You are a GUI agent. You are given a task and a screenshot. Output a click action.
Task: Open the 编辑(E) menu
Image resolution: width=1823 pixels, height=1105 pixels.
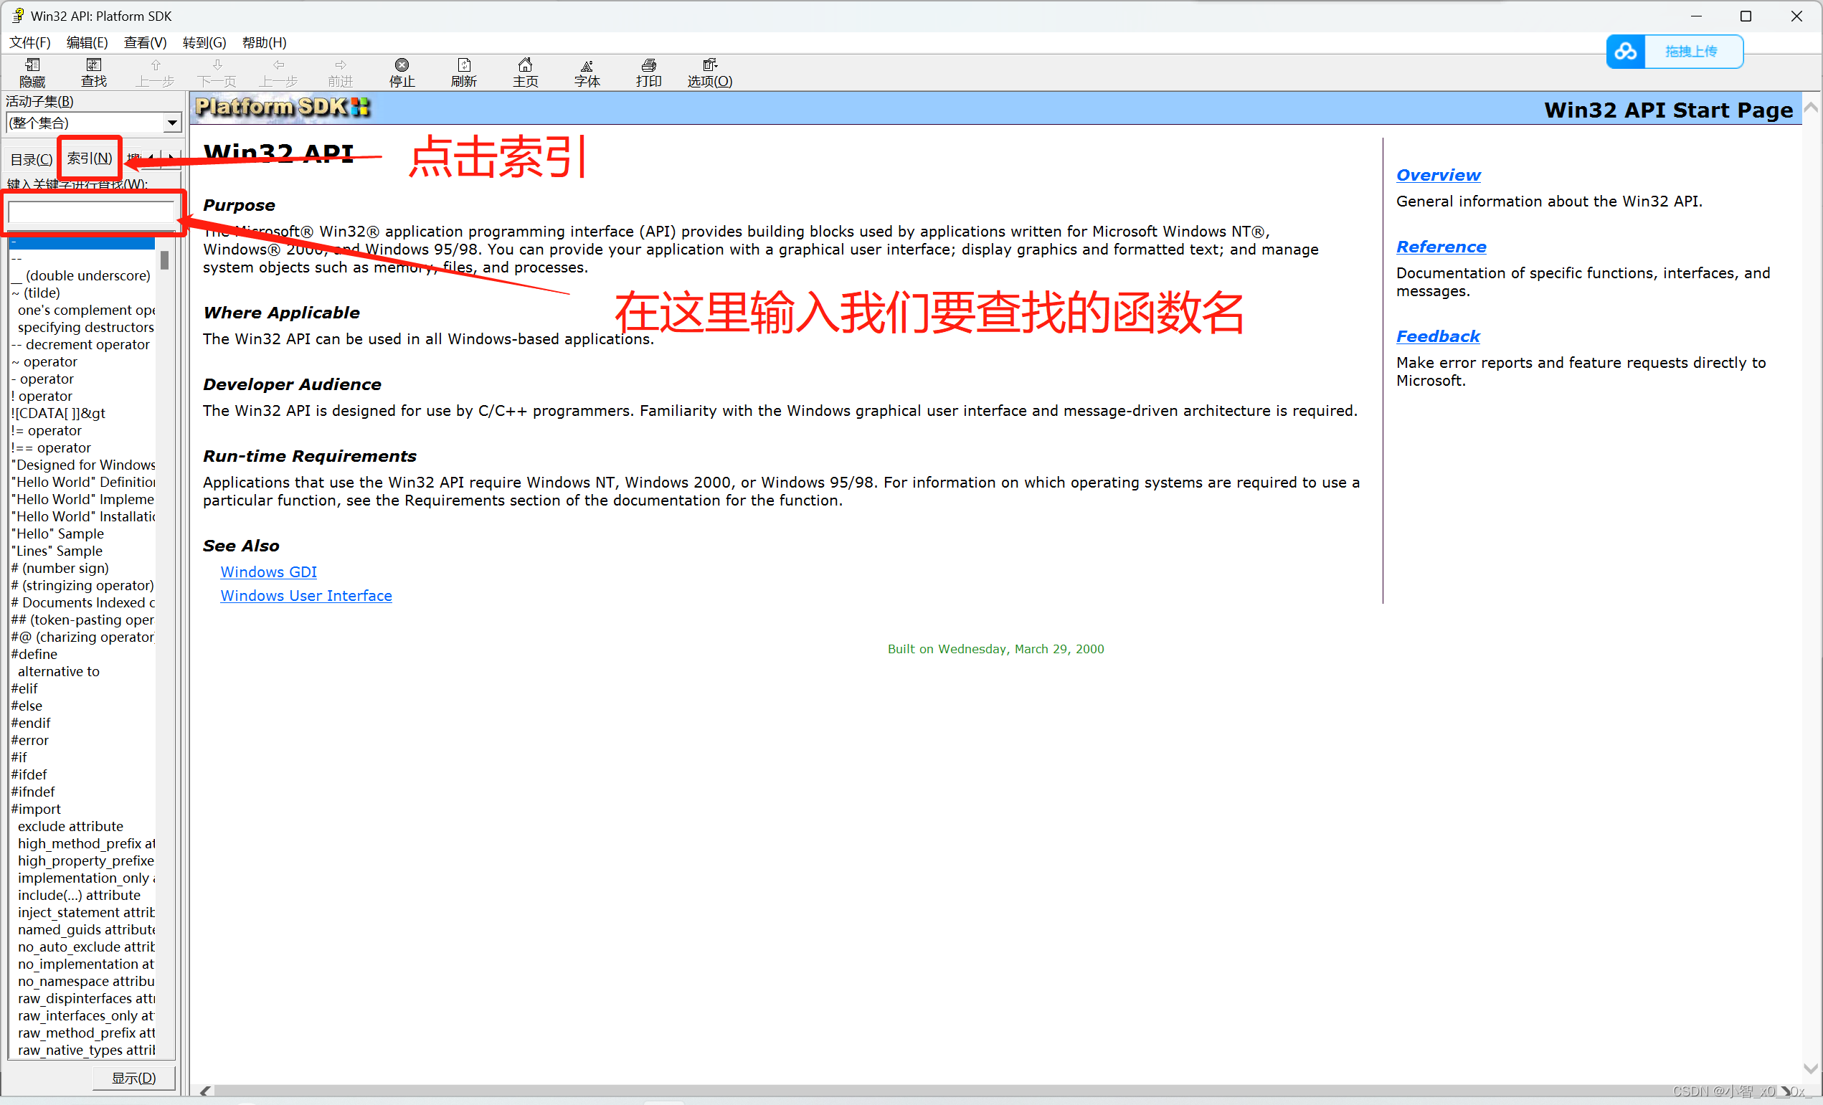tap(87, 42)
